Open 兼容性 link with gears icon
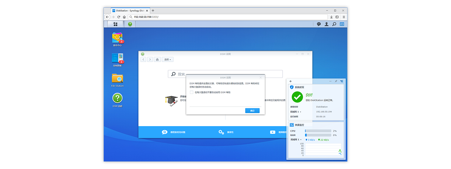This screenshot has height=169, width=451. point(226,132)
